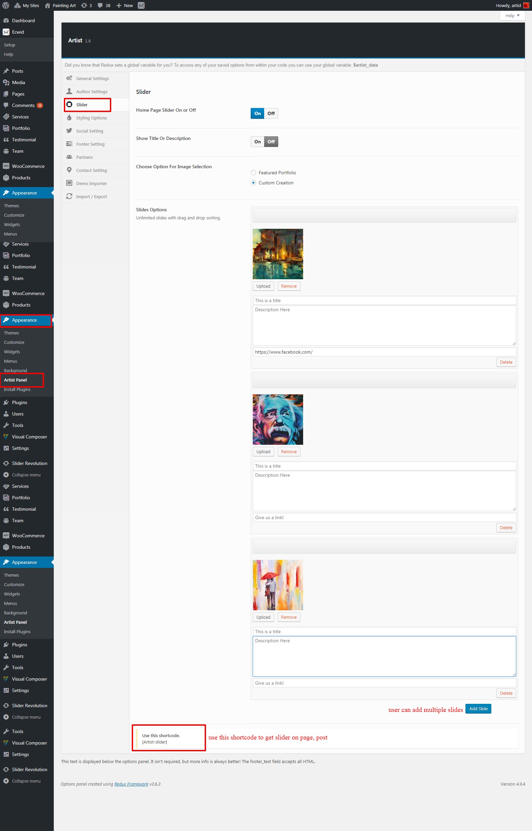Click the gears icon for General Settings
Image resolution: width=532 pixels, height=831 pixels.
(69, 78)
